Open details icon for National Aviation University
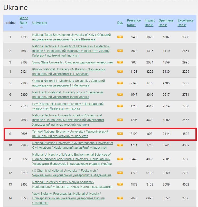Image resolution: width=198 pixels, height=207 pixels. (x=120, y=145)
